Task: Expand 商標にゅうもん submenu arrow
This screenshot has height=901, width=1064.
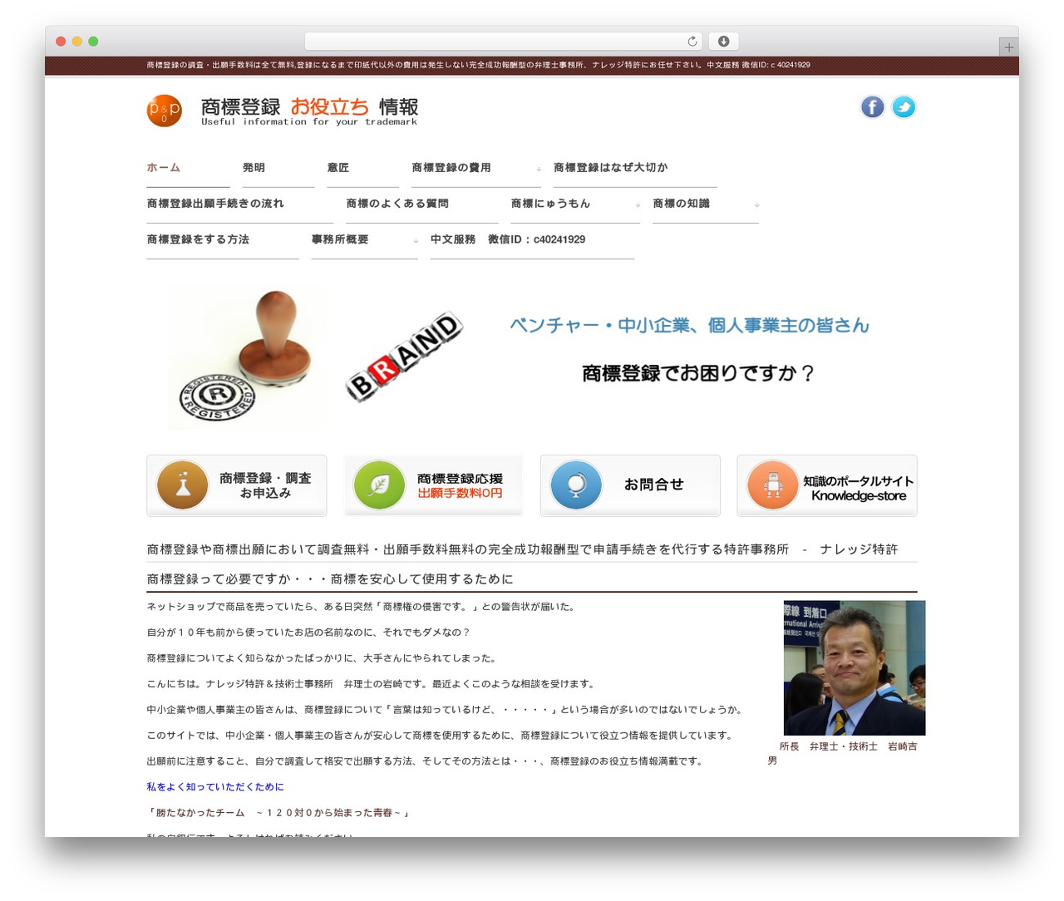Action: [638, 204]
